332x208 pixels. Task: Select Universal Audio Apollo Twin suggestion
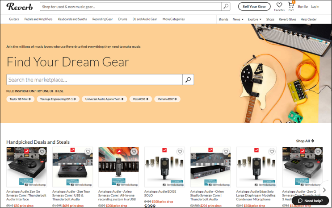pos(105,99)
